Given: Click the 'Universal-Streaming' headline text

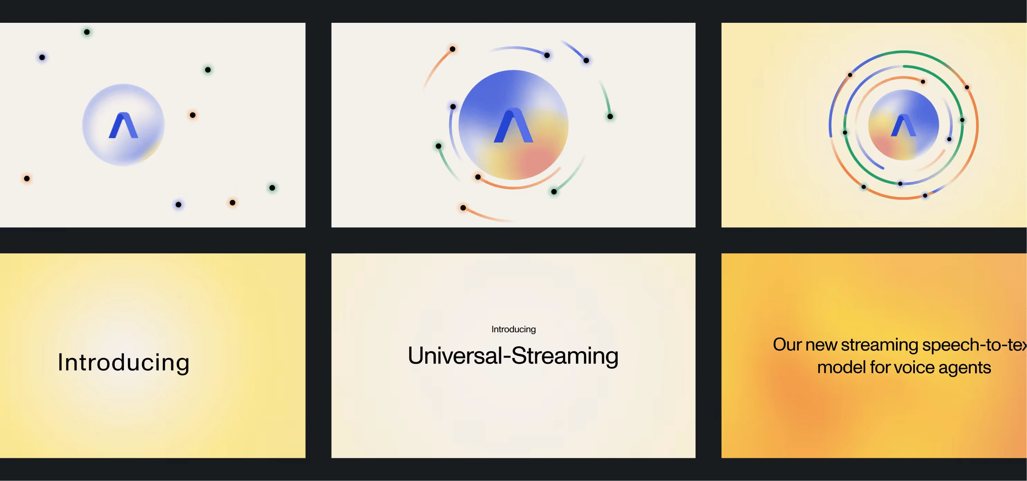Looking at the screenshot, I should pyautogui.click(x=513, y=356).
